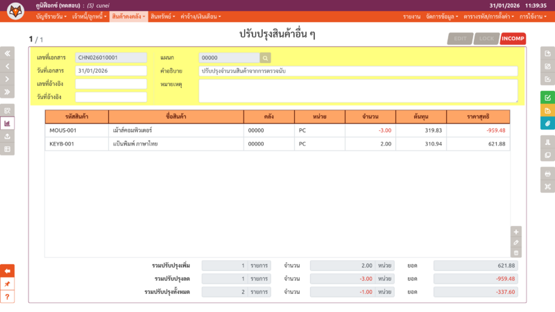Screen dimensions: 555x312
Task: Go to next record arrow
Action: click(x=8, y=79)
